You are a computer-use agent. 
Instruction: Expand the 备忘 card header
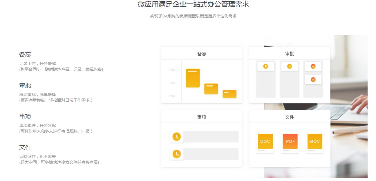pos(201,53)
